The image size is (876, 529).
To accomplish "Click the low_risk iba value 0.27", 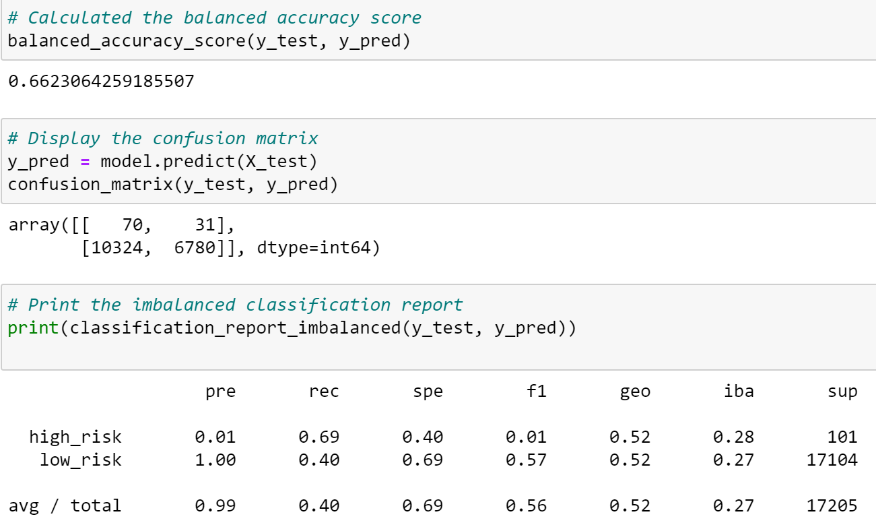I will point(734,460).
